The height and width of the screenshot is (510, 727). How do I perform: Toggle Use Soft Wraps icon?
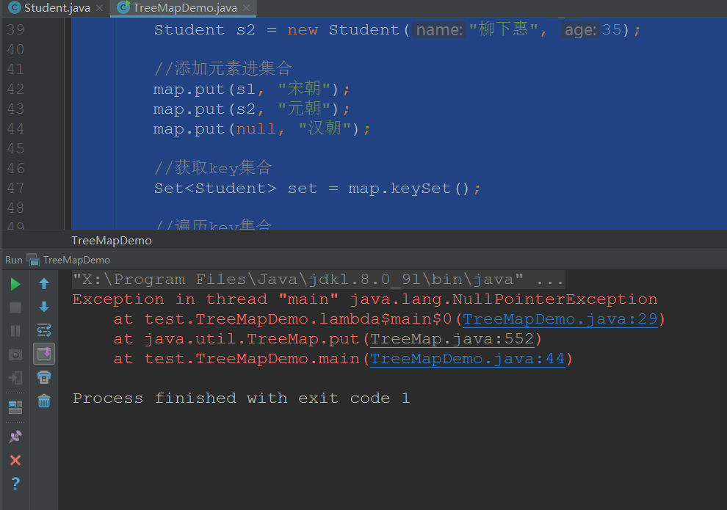(44, 330)
